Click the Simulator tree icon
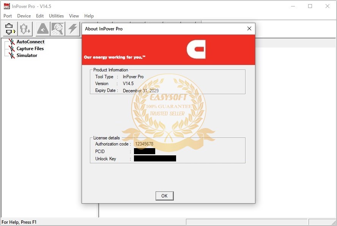 coord(12,55)
